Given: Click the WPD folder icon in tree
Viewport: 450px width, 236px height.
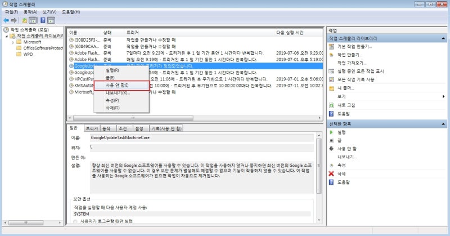Looking at the screenshot, I should (19, 54).
